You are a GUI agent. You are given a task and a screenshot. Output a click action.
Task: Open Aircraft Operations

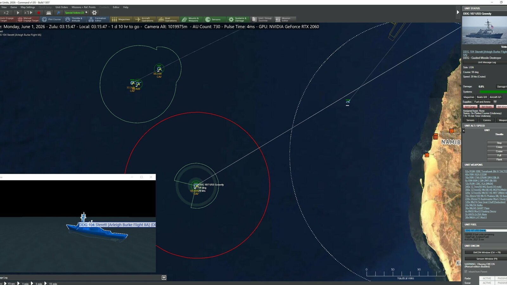tap(144, 19)
